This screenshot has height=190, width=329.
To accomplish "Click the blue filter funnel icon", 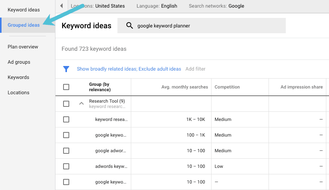I will 66,69.
